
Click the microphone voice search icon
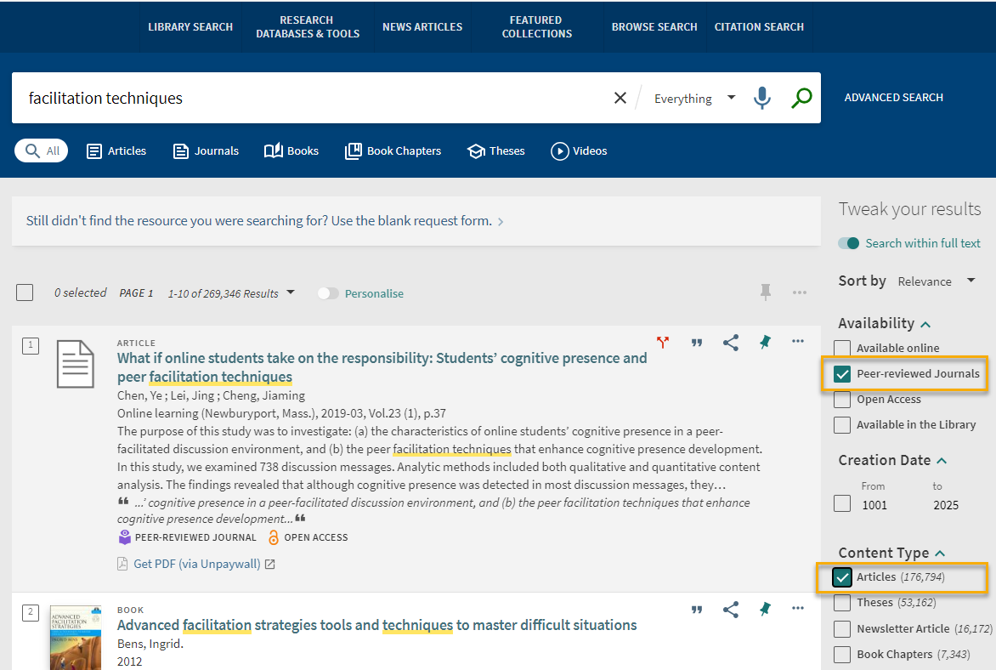pyautogui.click(x=761, y=98)
